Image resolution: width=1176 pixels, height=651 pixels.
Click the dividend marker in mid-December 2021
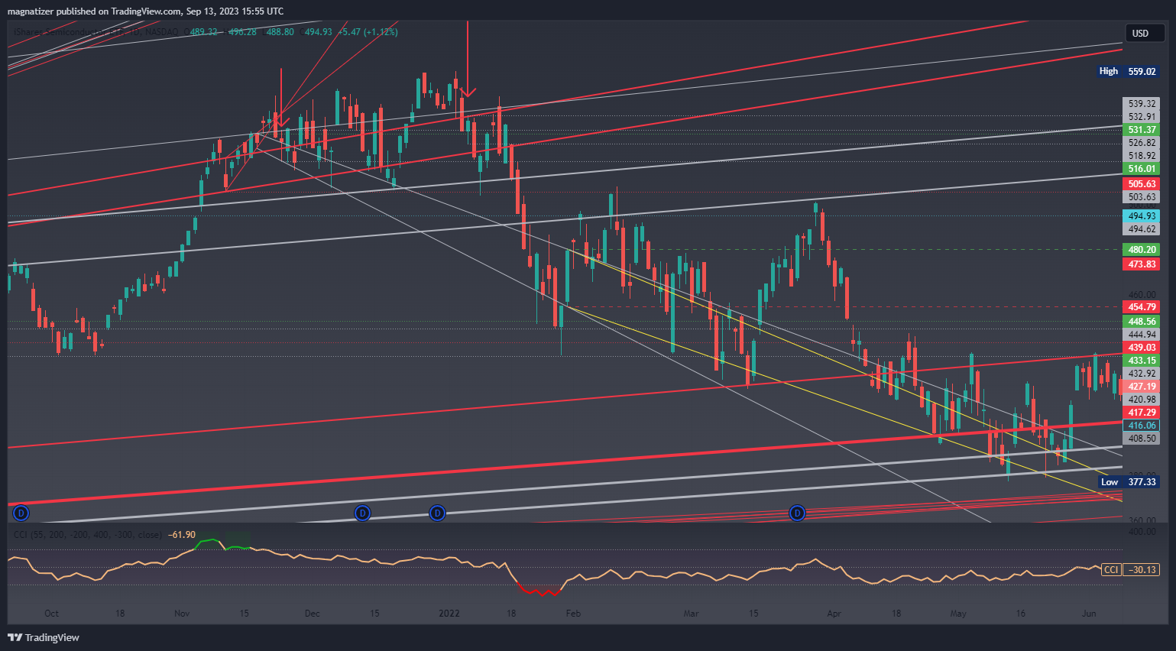coord(363,513)
